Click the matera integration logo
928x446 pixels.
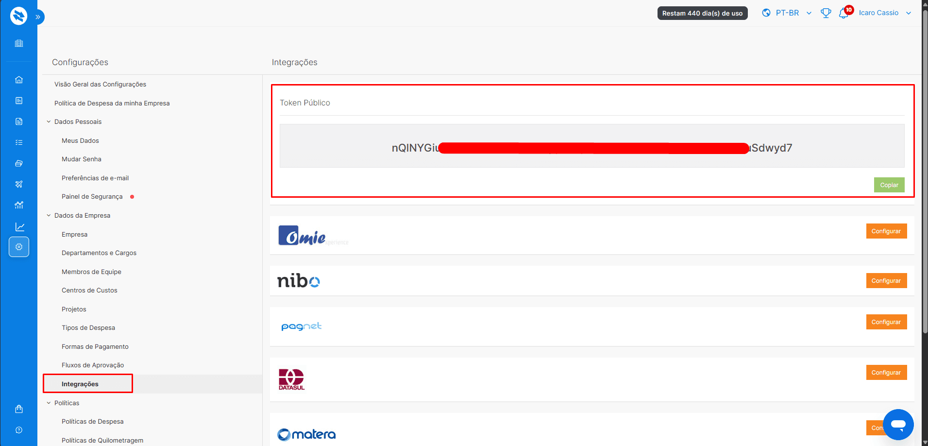click(306, 434)
